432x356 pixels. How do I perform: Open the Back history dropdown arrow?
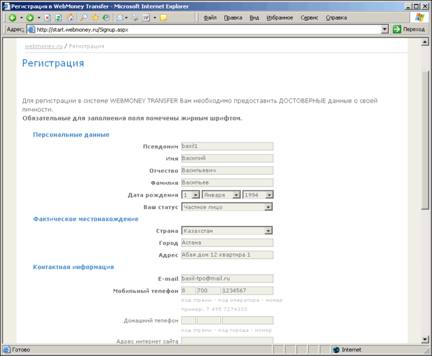click(x=21, y=18)
